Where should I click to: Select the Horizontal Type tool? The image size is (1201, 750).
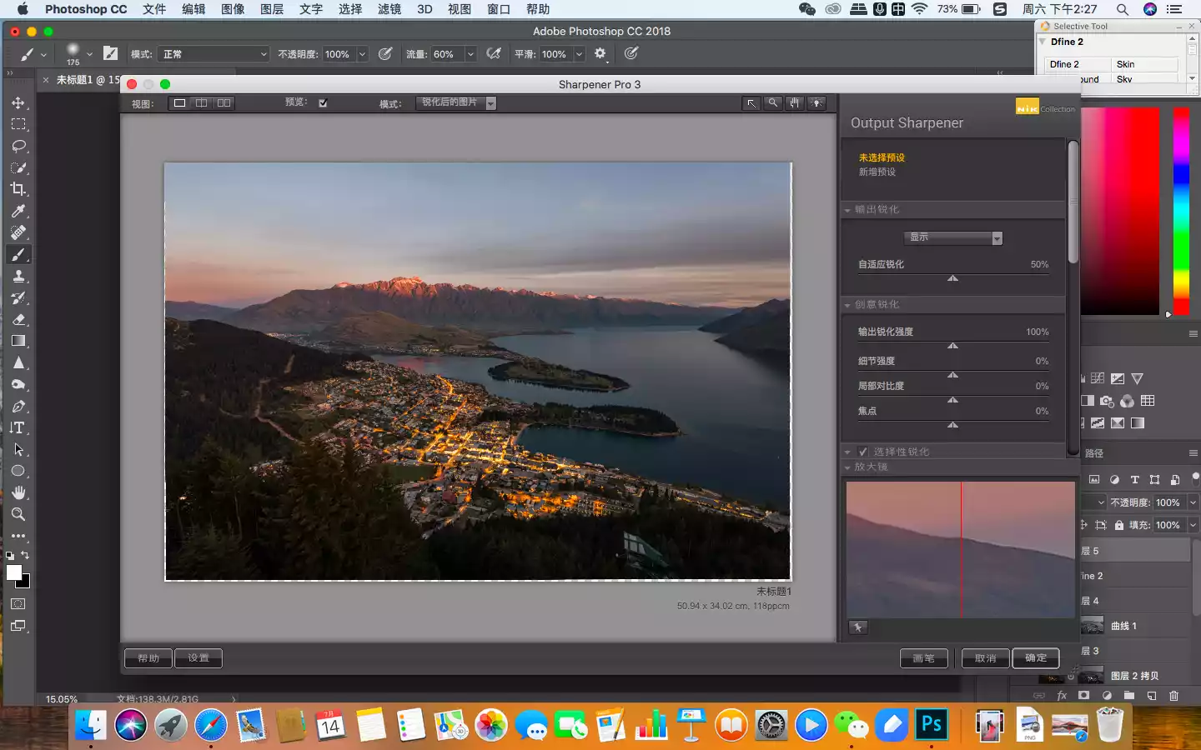[18, 427]
